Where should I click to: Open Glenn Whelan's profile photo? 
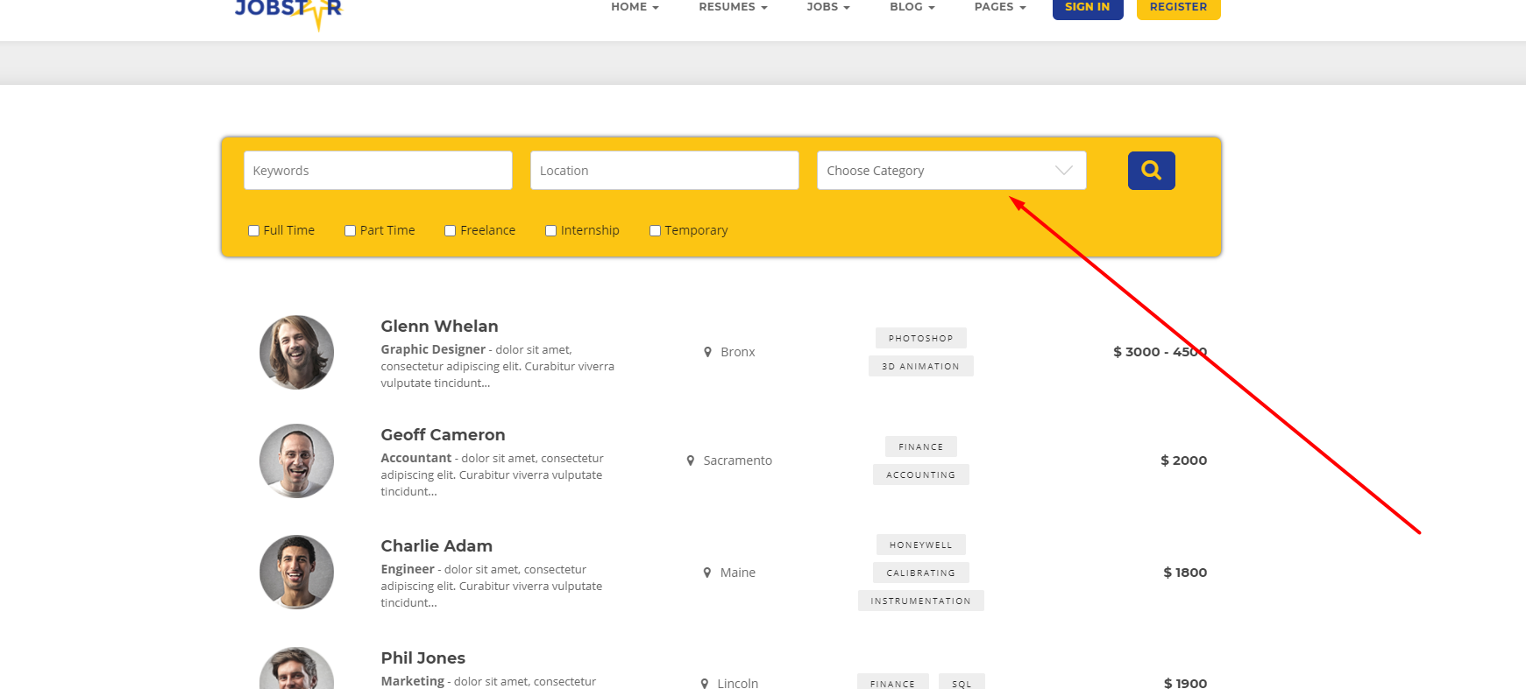pos(296,352)
